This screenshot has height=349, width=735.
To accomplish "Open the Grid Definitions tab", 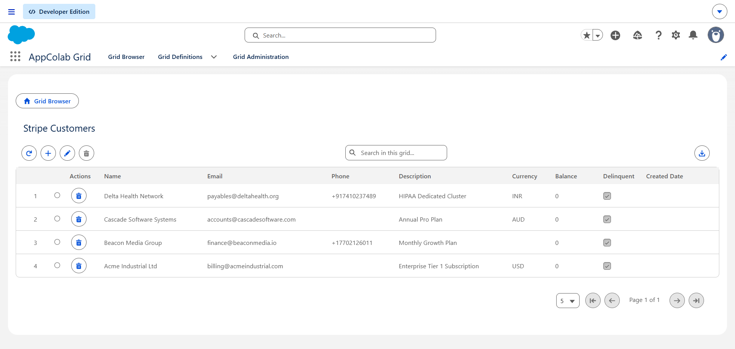I will 180,57.
